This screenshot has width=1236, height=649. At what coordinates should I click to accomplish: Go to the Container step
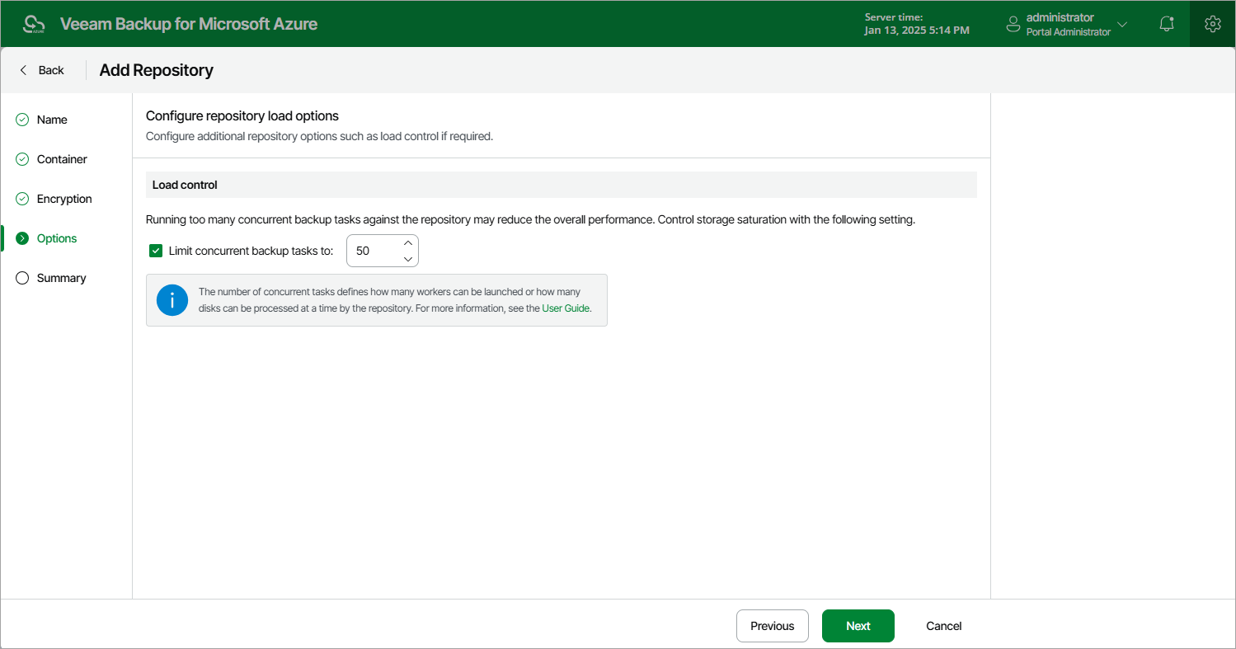62,159
